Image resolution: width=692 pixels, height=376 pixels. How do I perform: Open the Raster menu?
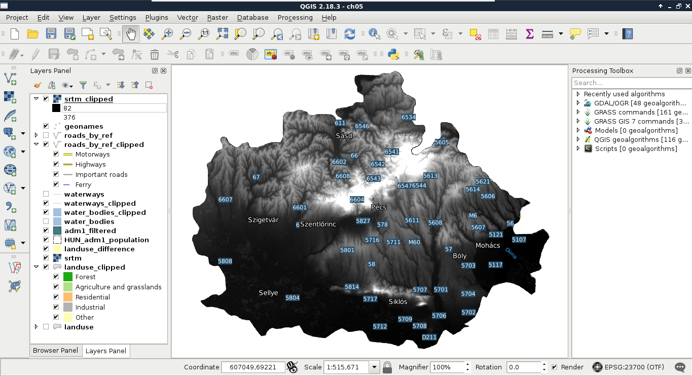click(x=217, y=17)
